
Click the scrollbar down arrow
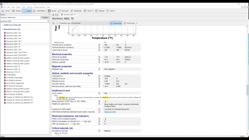tap(247, 134)
